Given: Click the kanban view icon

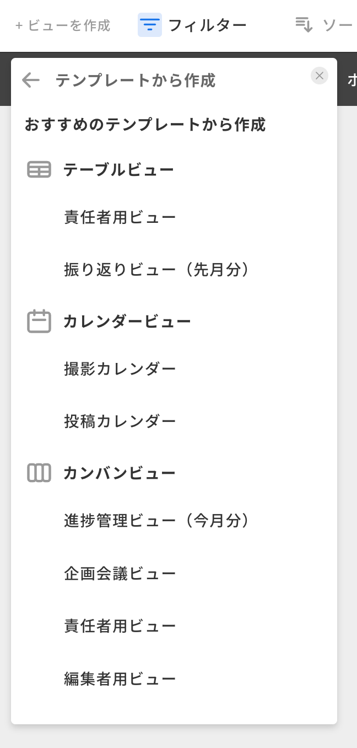Looking at the screenshot, I should (x=39, y=473).
